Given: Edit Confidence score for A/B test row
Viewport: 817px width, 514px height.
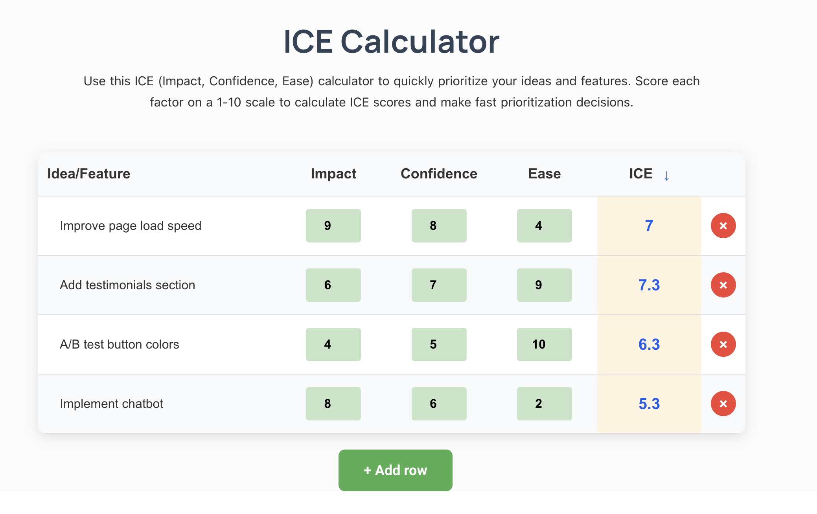Looking at the screenshot, I should pos(439,344).
